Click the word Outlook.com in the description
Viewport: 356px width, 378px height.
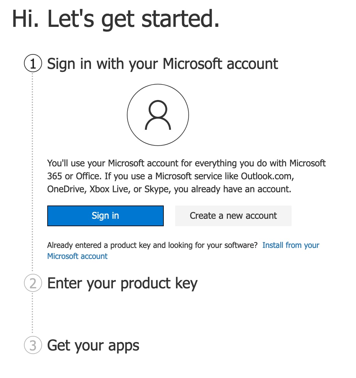coord(267,176)
